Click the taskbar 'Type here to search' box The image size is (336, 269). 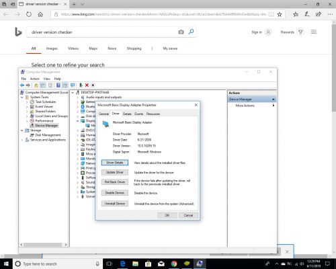click(x=58, y=264)
